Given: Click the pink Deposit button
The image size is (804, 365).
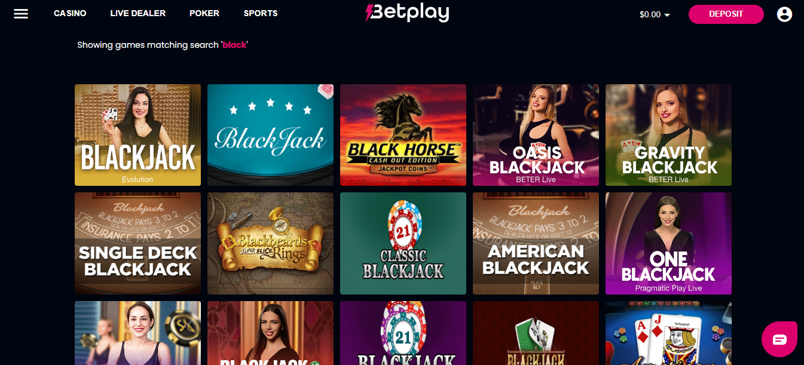Looking at the screenshot, I should coord(726,14).
